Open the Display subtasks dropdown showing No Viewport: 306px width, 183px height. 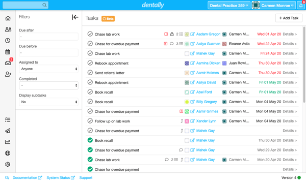48,102
